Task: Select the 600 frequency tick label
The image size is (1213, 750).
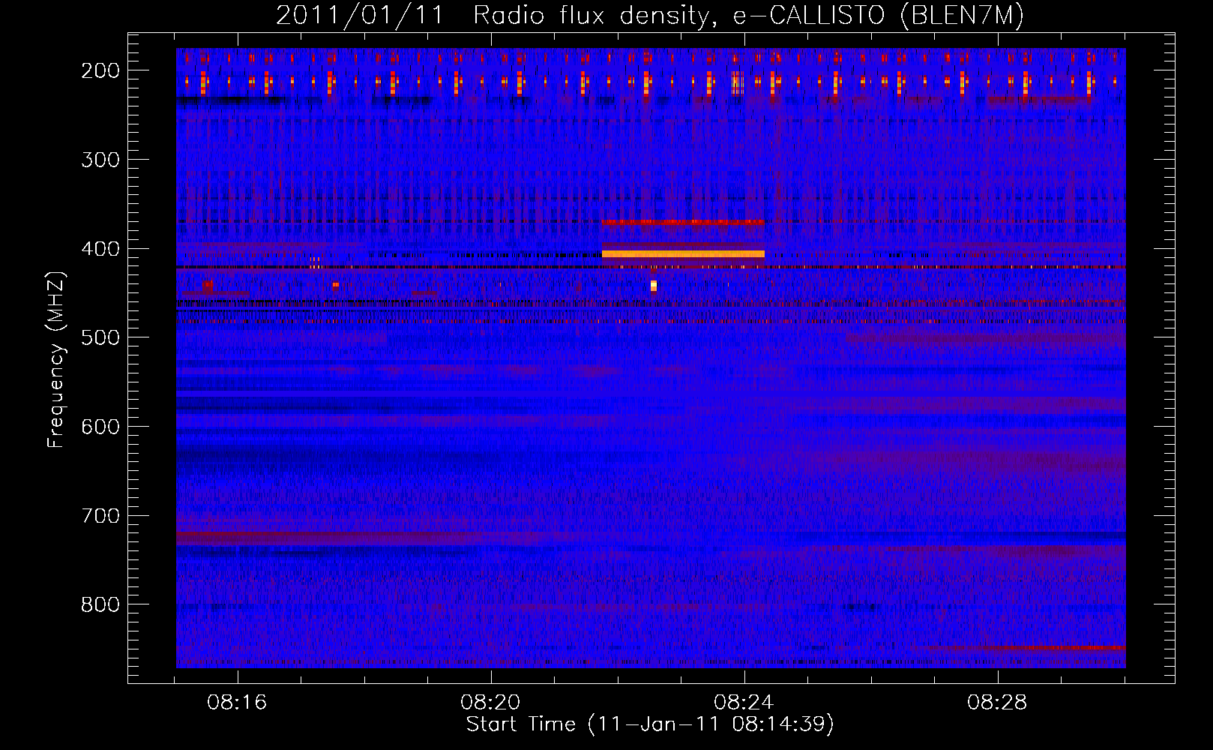Action: [100, 427]
